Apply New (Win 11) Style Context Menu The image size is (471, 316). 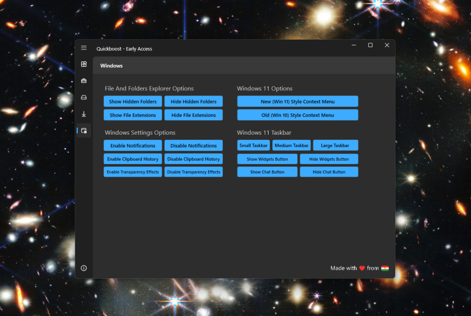(297, 101)
